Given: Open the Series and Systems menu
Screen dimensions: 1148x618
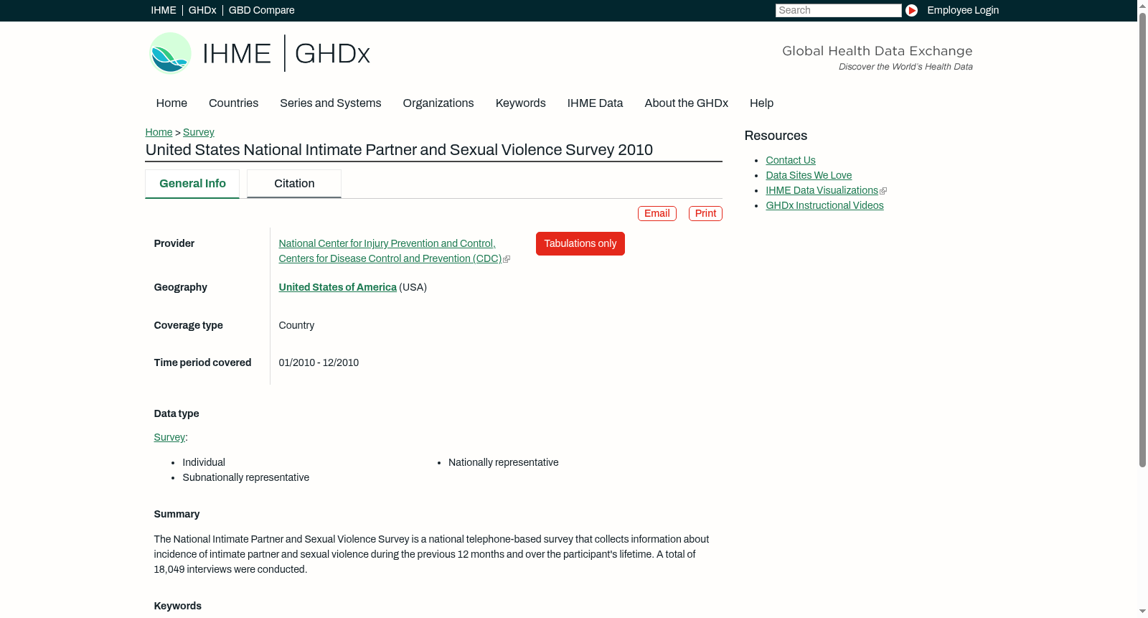Looking at the screenshot, I should tap(330, 103).
